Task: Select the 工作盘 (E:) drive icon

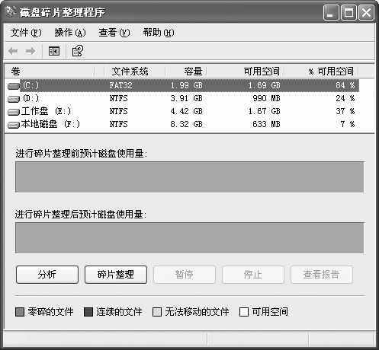Action: click(x=14, y=112)
